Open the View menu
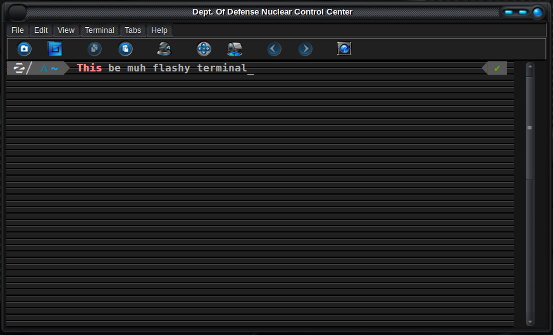Image resolution: width=553 pixels, height=335 pixels. click(66, 30)
